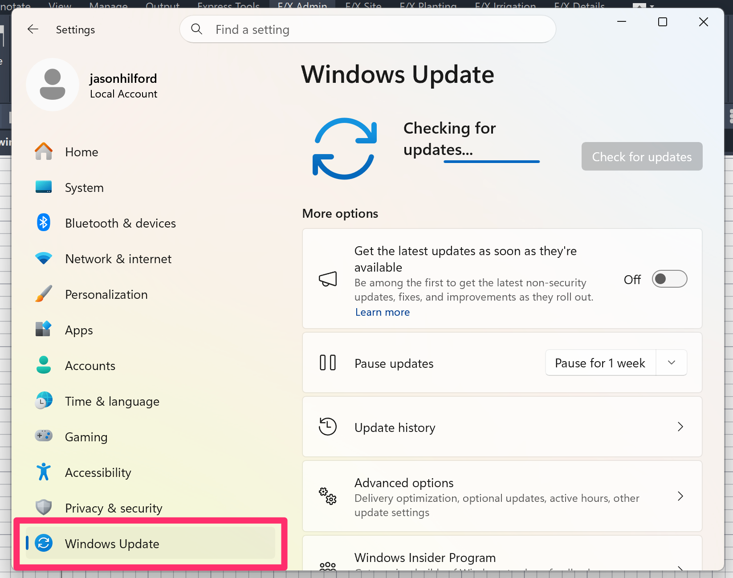Open the Privacy & security shield icon
Viewport: 733px width, 578px height.
(43, 508)
